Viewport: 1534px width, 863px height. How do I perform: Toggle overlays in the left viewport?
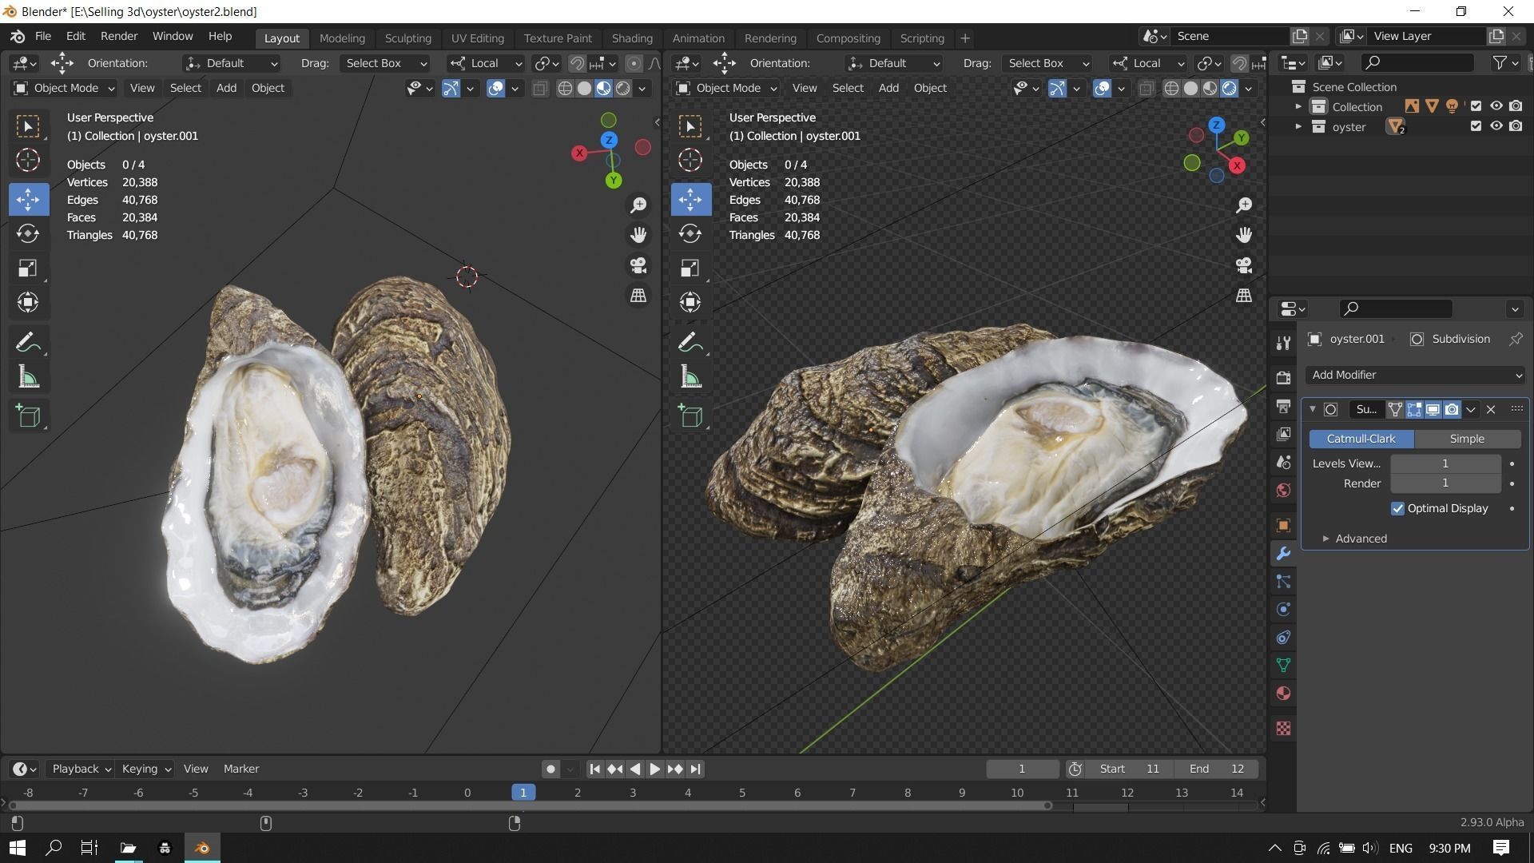[x=495, y=89]
